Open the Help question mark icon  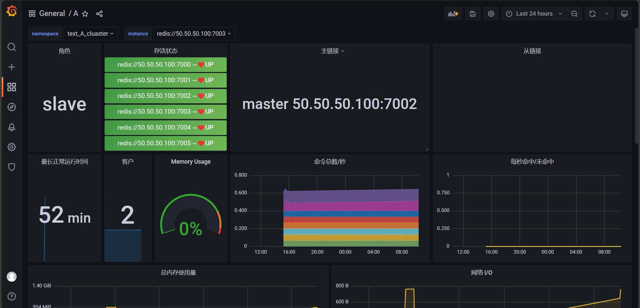point(12,296)
